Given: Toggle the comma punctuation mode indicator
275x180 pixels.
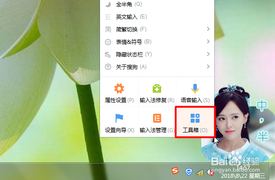Looking at the screenshot, I should (x=262, y=121).
